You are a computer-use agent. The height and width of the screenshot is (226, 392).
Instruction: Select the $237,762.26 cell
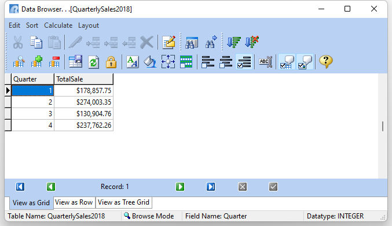pyautogui.click(x=83, y=125)
